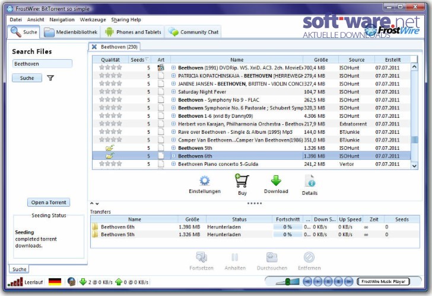Click the globe firewall status icon
The height and width of the screenshot is (296, 432).
point(71,282)
